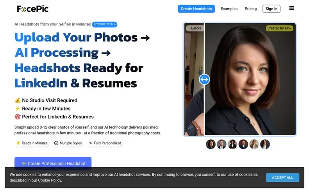Screen dimensions: 309x193
Task: Select the leftmost example thumbnail
Action: (x=211, y=144)
